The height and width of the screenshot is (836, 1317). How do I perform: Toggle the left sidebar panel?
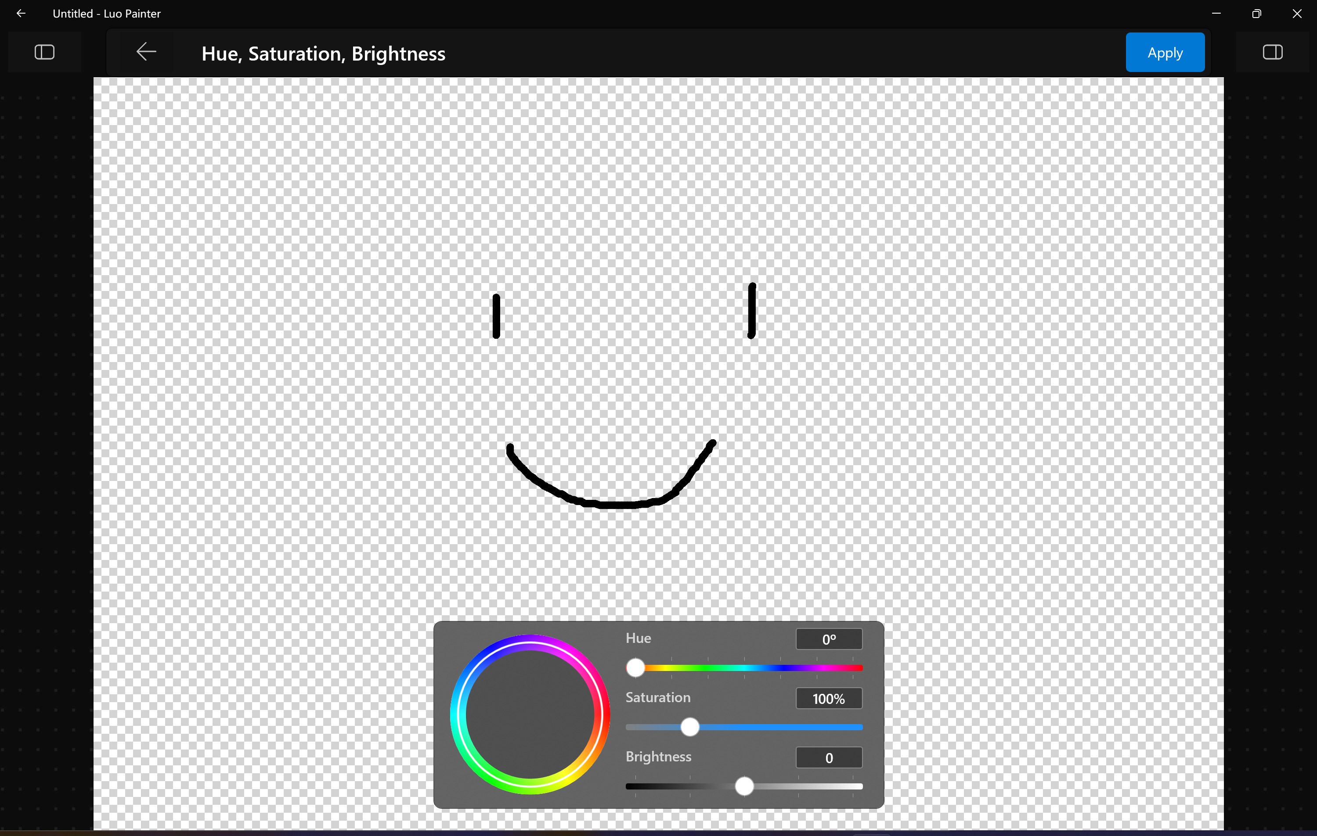[x=44, y=52]
